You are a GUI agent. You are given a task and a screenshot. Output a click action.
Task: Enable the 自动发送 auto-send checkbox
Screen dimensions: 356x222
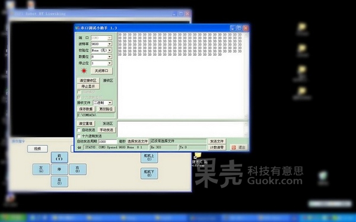tap(79, 130)
